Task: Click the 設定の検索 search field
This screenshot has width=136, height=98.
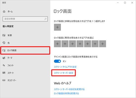Action: (x=25, y=19)
